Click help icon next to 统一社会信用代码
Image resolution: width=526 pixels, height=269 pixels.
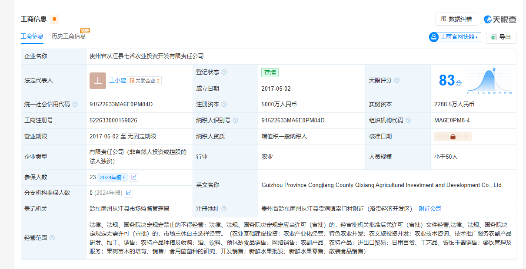[75, 105]
